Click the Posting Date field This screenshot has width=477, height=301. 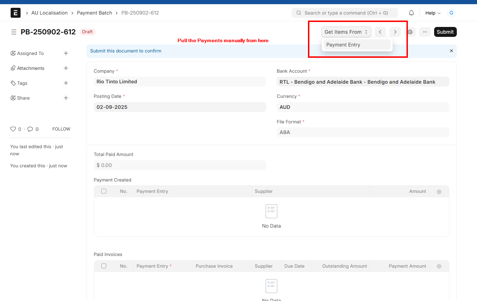(180, 107)
